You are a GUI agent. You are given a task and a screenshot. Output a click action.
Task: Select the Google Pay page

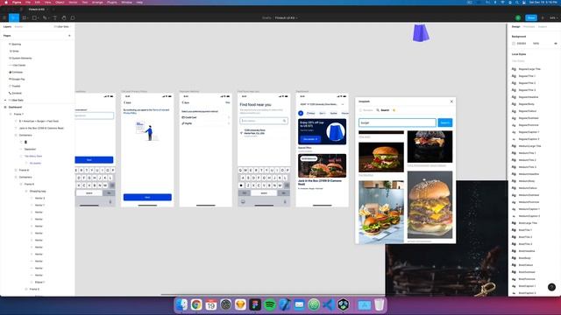pyautogui.click(x=18, y=80)
